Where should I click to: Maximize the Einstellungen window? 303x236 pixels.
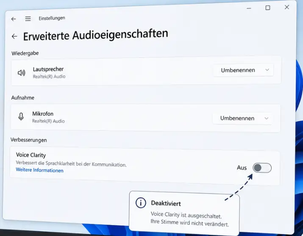click(x=268, y=8)
